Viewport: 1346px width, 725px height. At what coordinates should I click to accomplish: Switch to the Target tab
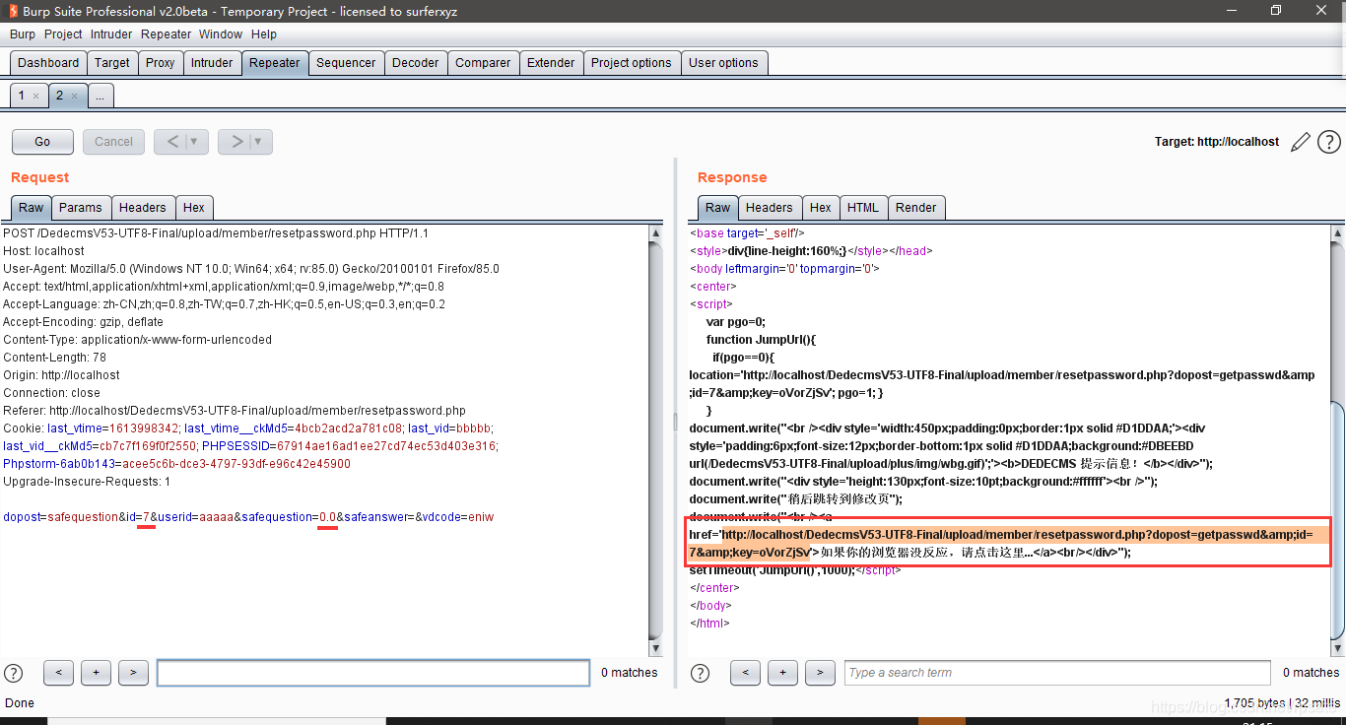[x=112, y=63]
